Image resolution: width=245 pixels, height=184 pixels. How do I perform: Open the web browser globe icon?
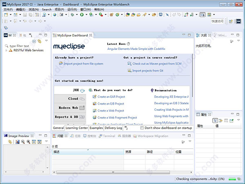pyautogui.click(x=55, y=15)
